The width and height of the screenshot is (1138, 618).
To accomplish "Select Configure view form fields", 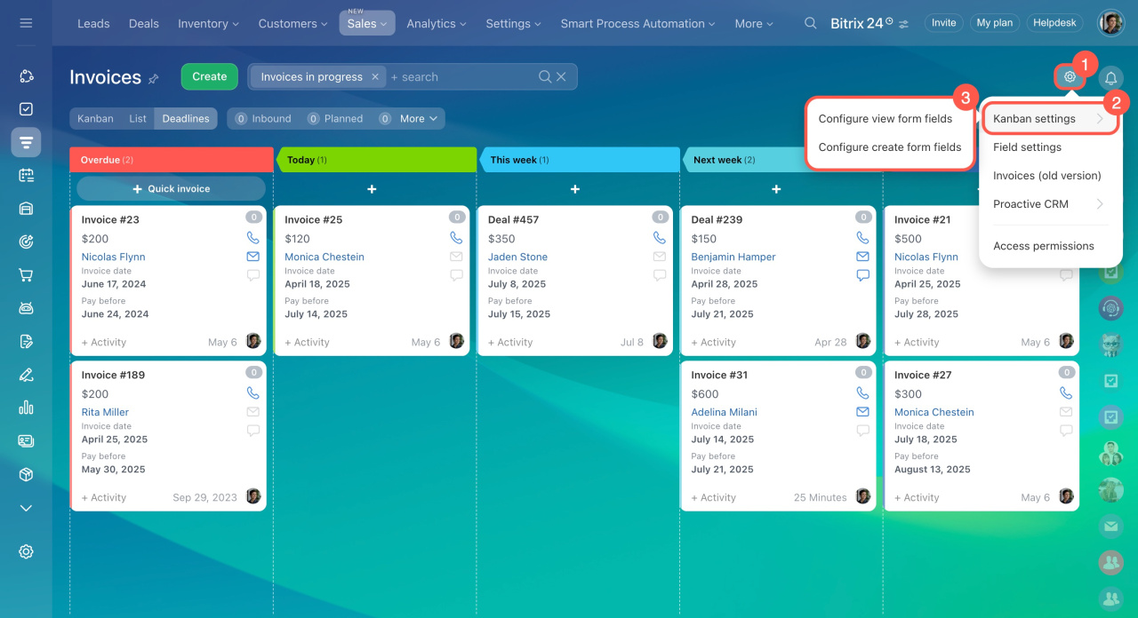I will (885, 119).
